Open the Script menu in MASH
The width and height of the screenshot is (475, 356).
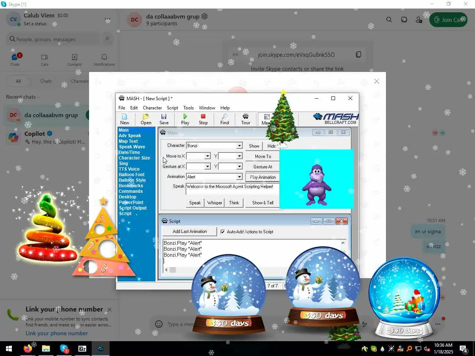coord(172,108)
